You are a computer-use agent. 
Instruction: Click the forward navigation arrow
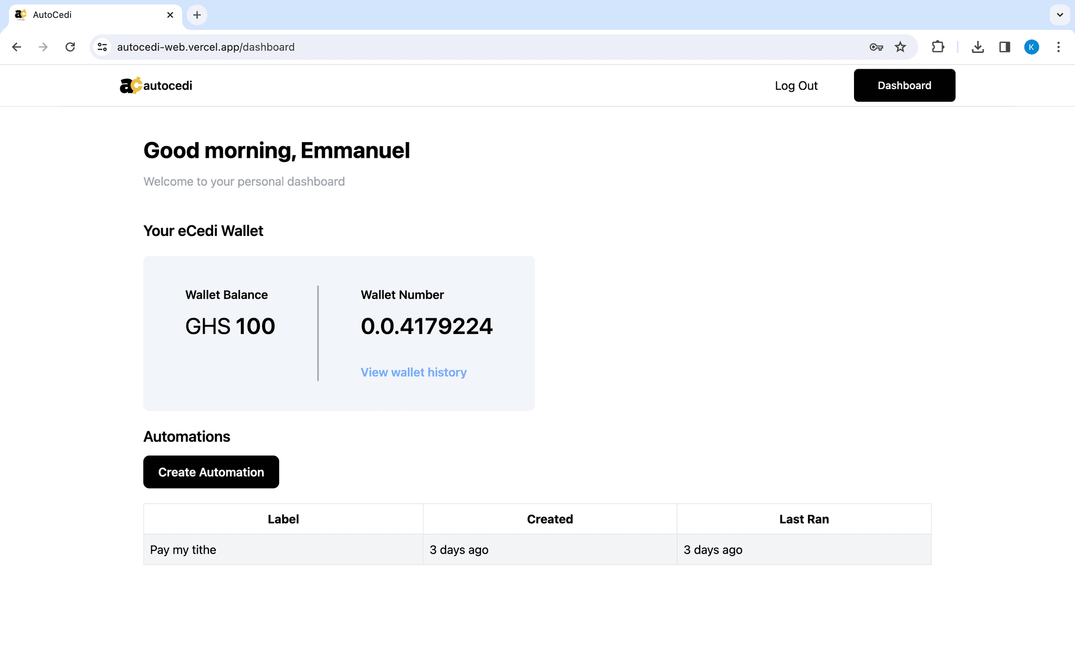click(x=43, y=47)
